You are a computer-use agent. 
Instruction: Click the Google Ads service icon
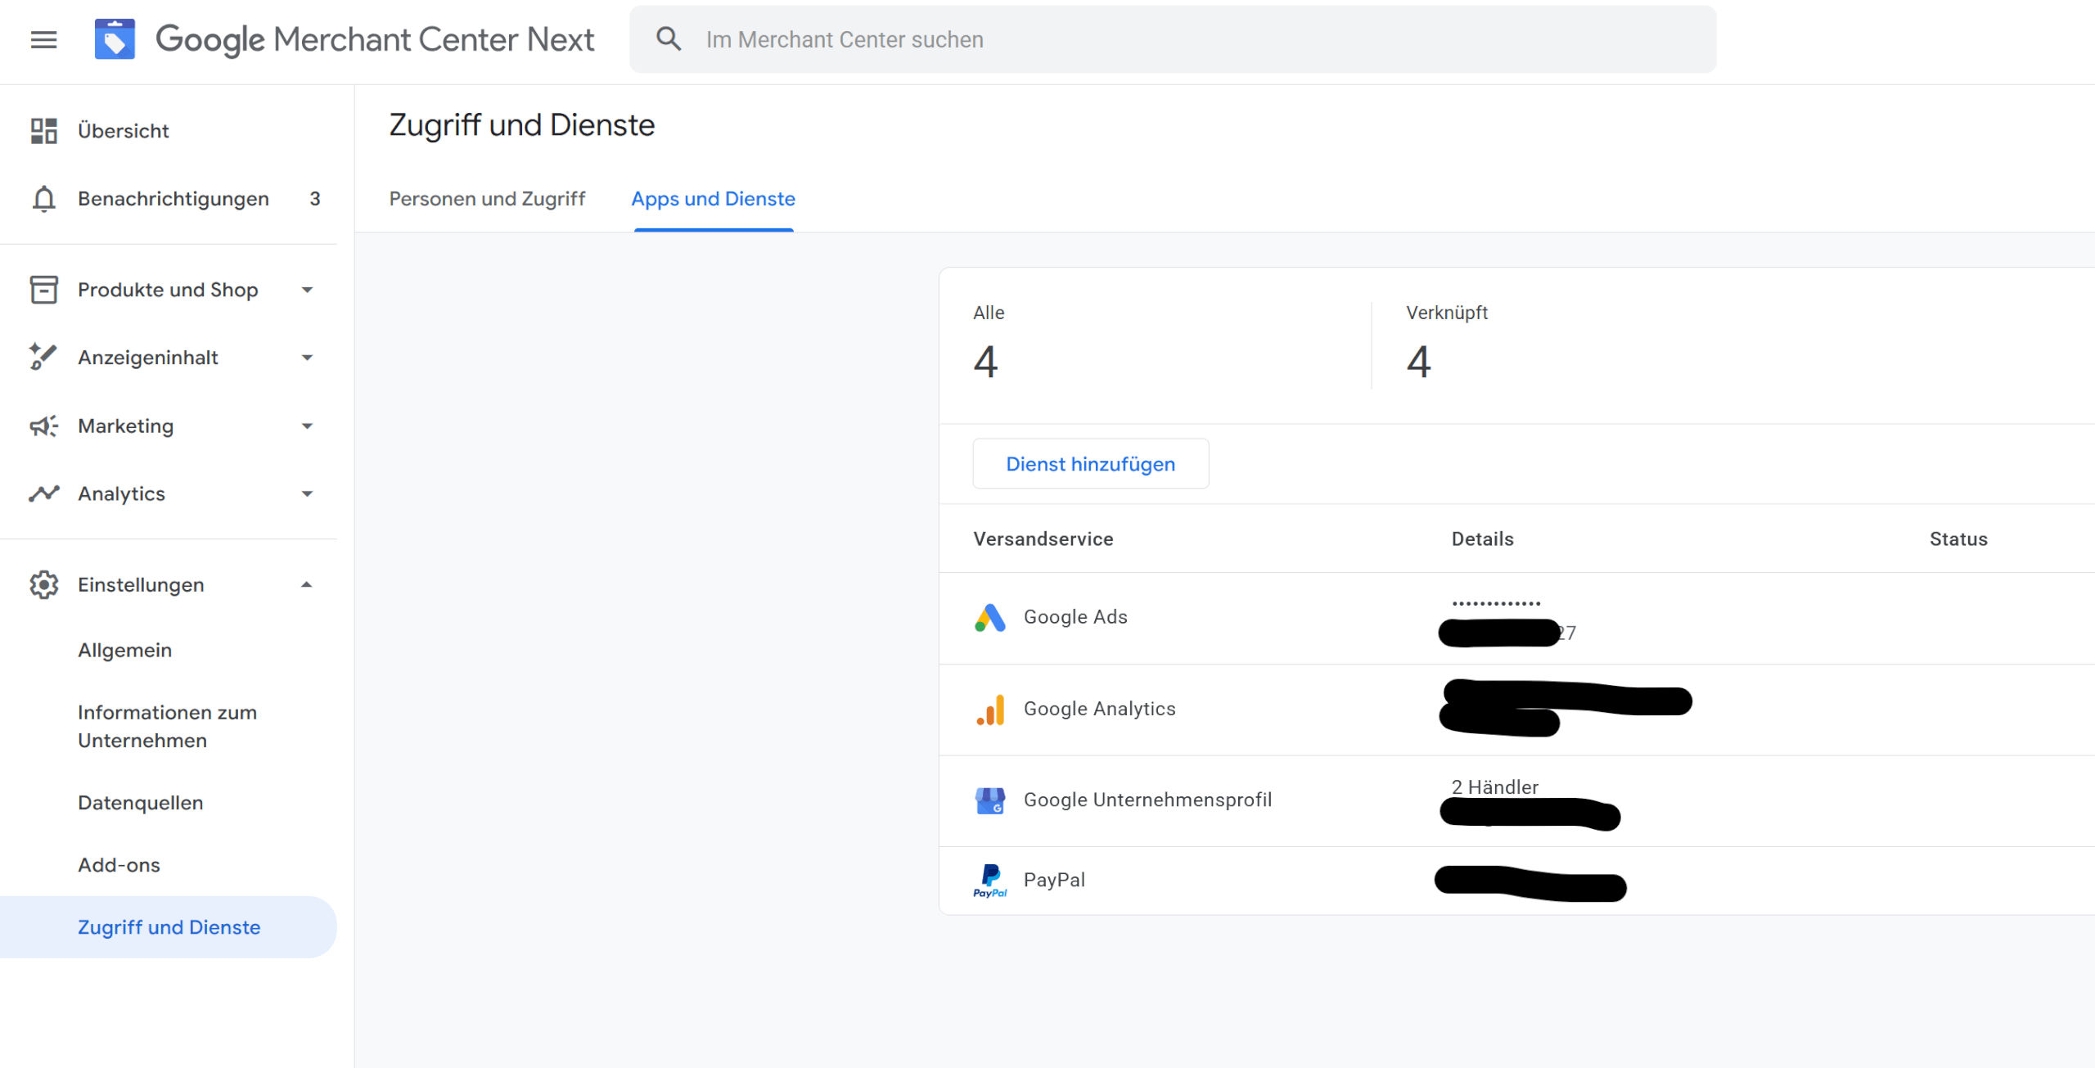[990, 618]
